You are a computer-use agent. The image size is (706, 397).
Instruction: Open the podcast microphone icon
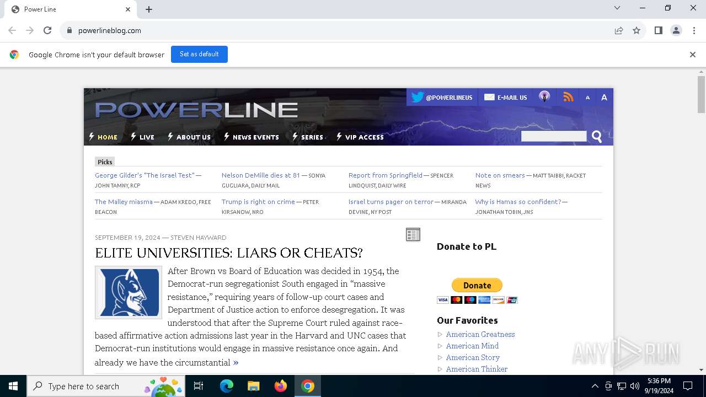[544, 97]
